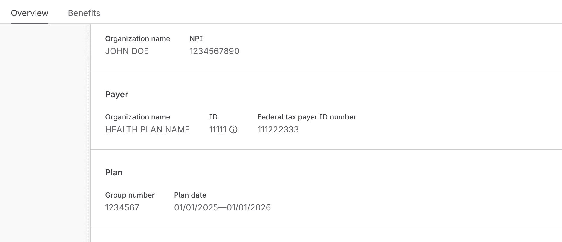Switch to the Benefits tab

[84, 13]
